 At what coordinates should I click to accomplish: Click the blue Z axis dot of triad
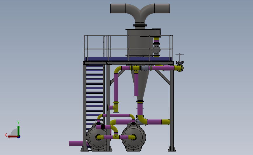coord(19,137)
